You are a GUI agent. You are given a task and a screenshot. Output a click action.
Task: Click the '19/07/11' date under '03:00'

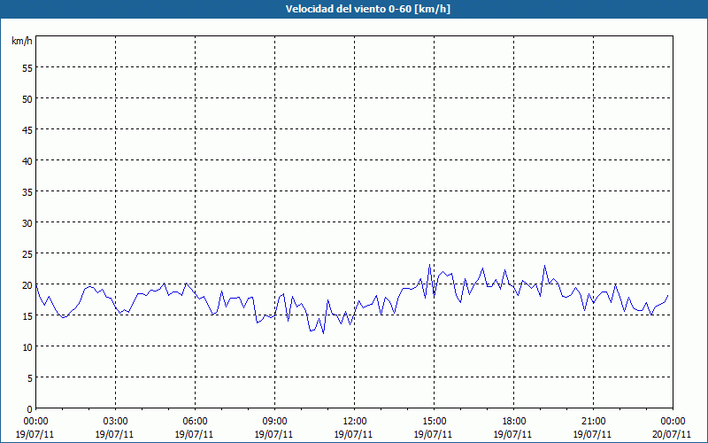[115, 434]
